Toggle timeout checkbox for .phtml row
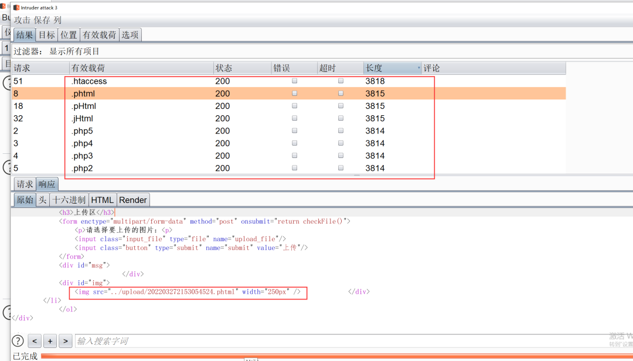The width and height of the screenshot is (633, 361). (341, 94)
